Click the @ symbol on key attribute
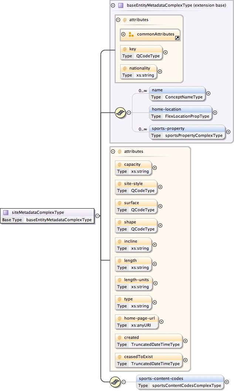The image size is (234, 391). (125, 49)
